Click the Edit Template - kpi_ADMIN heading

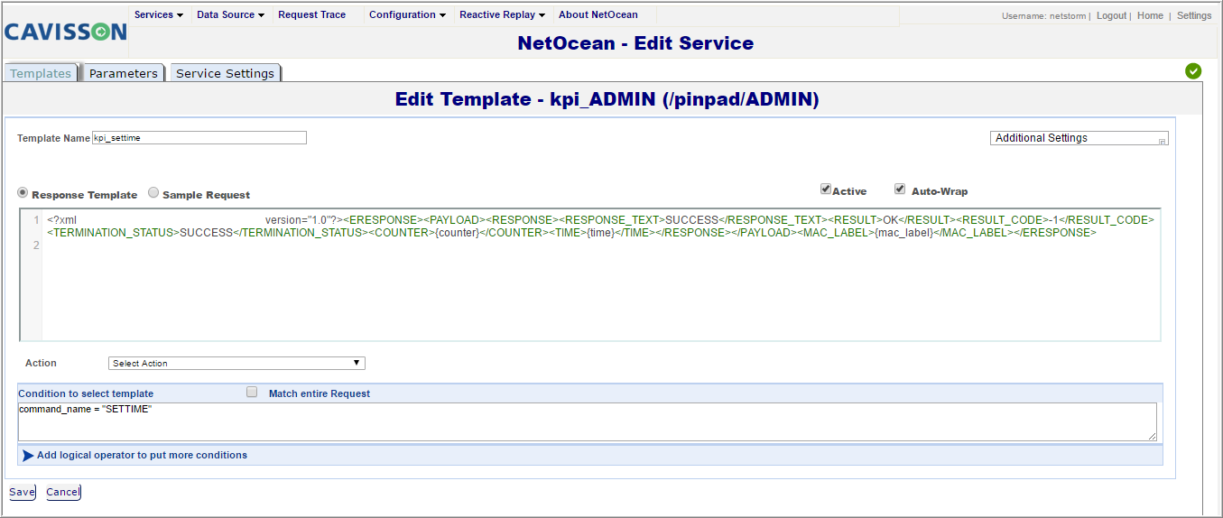pos(607,99)
